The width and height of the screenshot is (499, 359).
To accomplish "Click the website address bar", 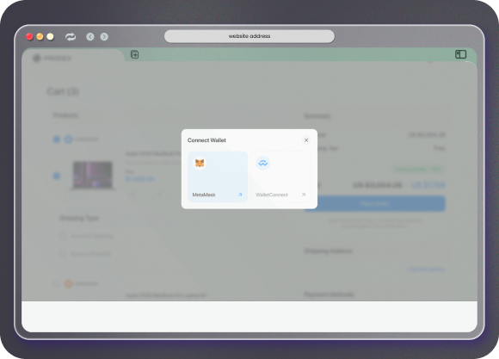I will (x=249, y=36).
